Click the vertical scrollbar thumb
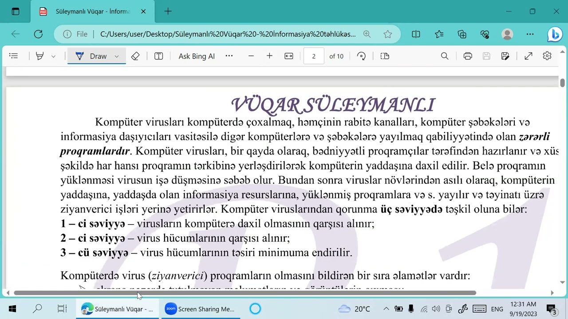This screenshot has width=568, height=319. click(x=563, y=83)
